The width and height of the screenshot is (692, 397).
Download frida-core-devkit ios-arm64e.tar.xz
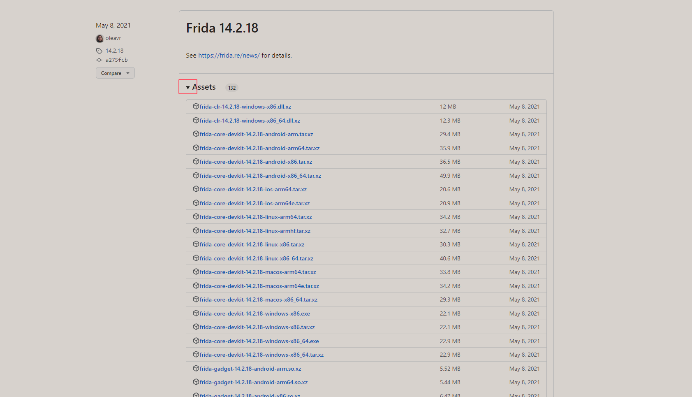255,203
